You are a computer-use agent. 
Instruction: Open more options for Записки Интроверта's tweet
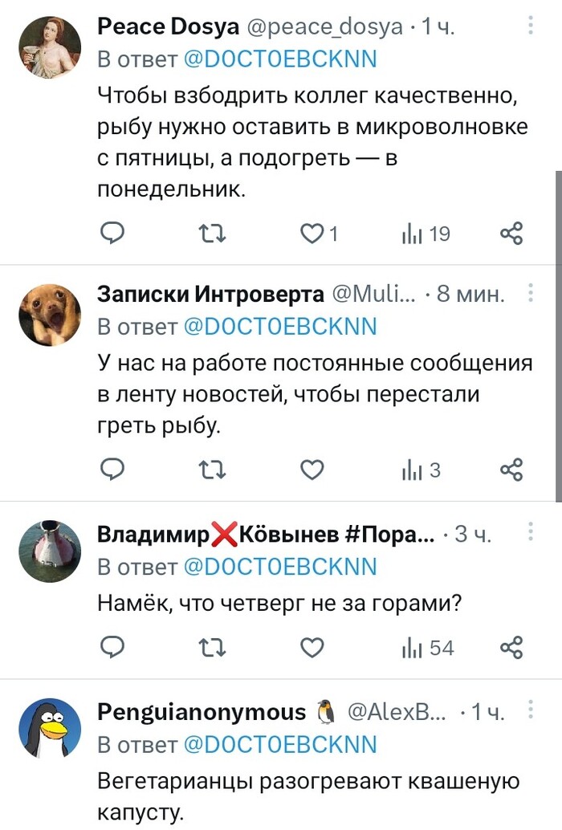531,295
